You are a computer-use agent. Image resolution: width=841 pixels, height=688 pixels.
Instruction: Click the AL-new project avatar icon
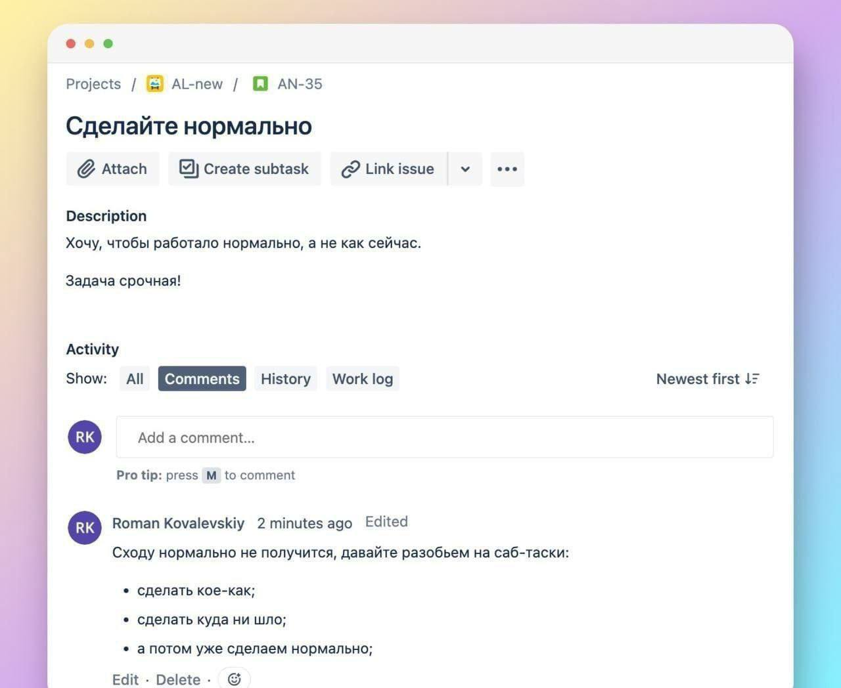155,84
